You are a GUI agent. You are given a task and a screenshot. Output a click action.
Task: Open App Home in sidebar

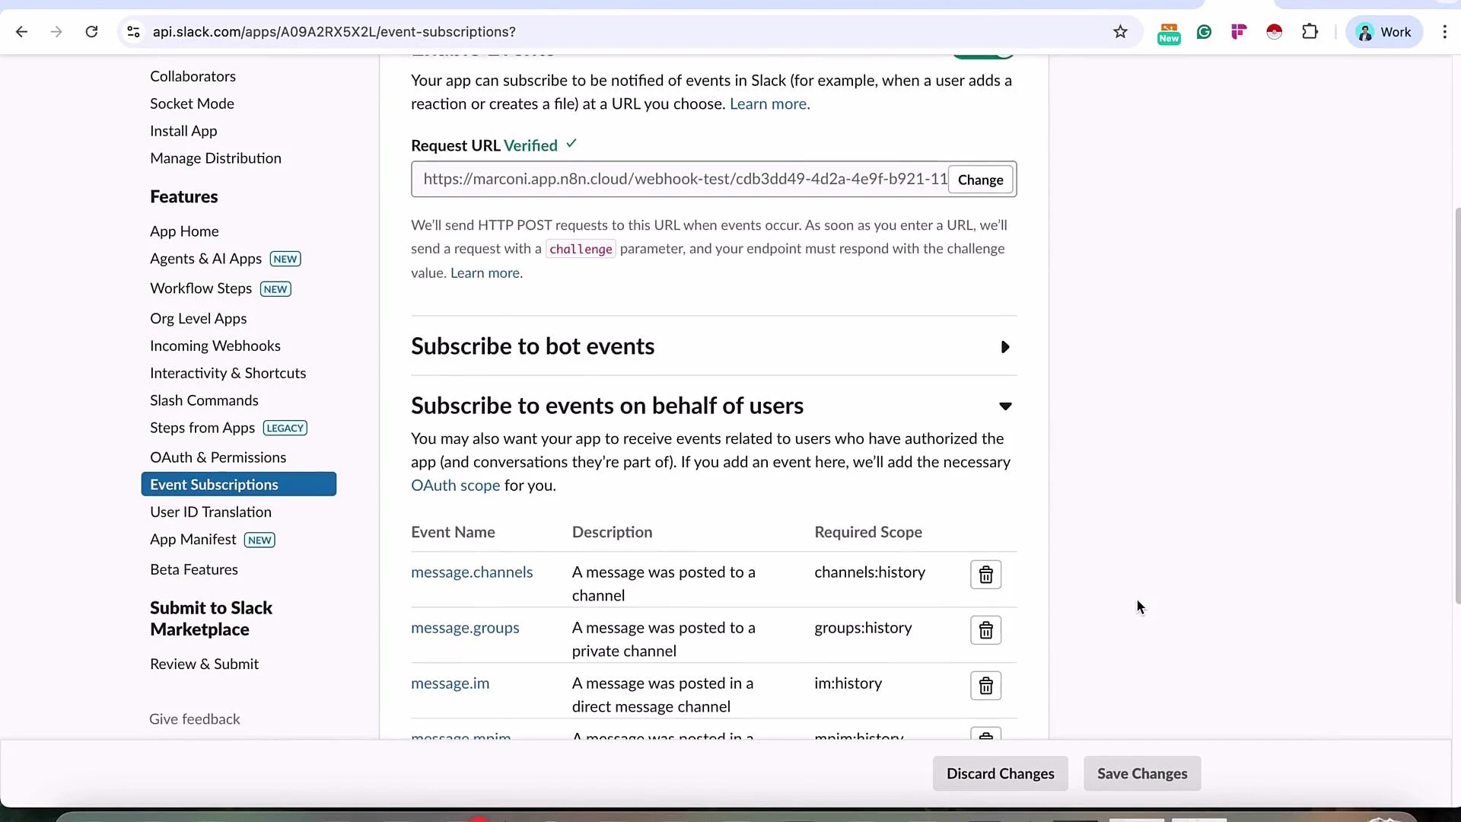184,231
